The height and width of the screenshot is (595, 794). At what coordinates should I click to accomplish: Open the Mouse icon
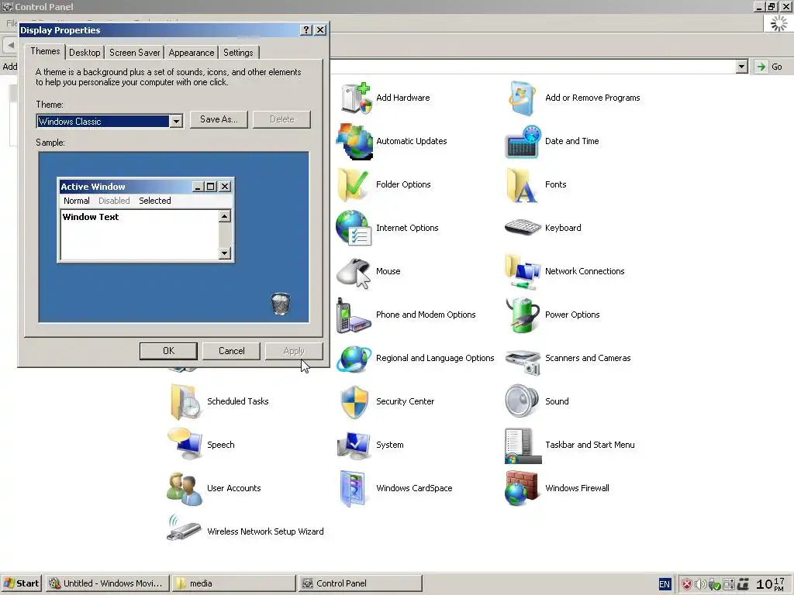[x=354, y=272]
